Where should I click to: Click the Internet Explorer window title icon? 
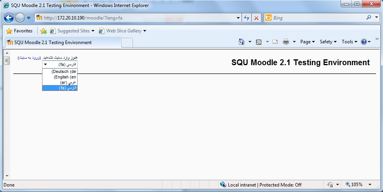6,5
